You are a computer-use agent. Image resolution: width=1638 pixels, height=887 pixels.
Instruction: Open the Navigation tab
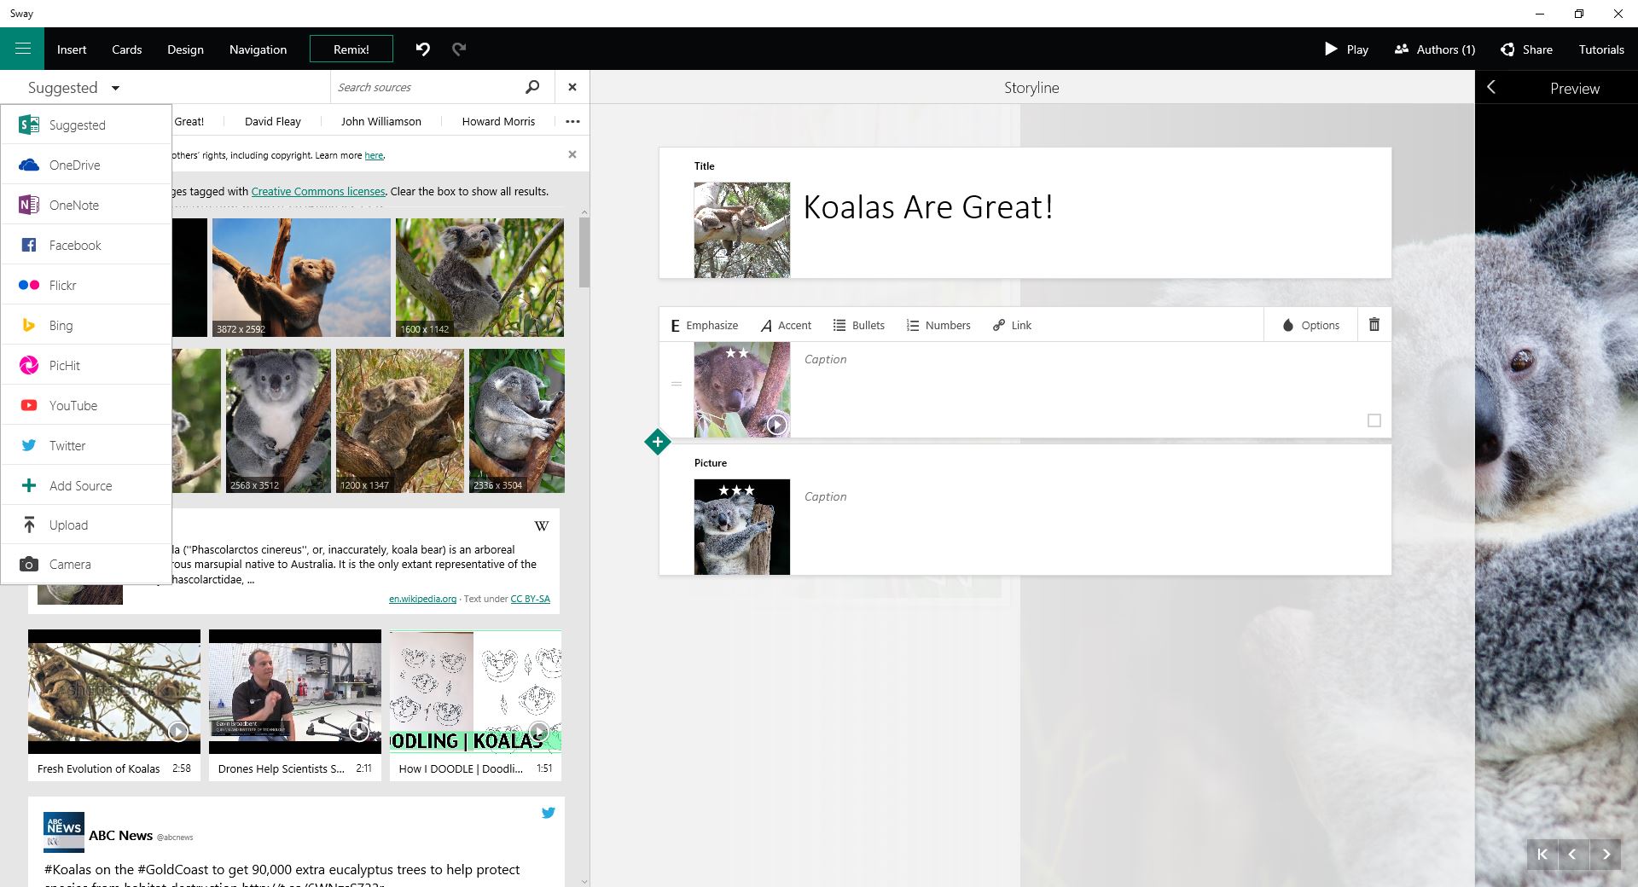(x=258, y=49)
